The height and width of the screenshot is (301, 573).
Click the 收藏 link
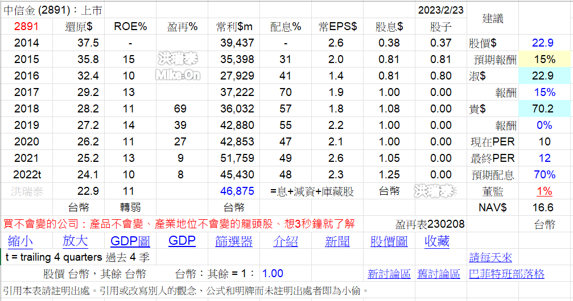436,241
